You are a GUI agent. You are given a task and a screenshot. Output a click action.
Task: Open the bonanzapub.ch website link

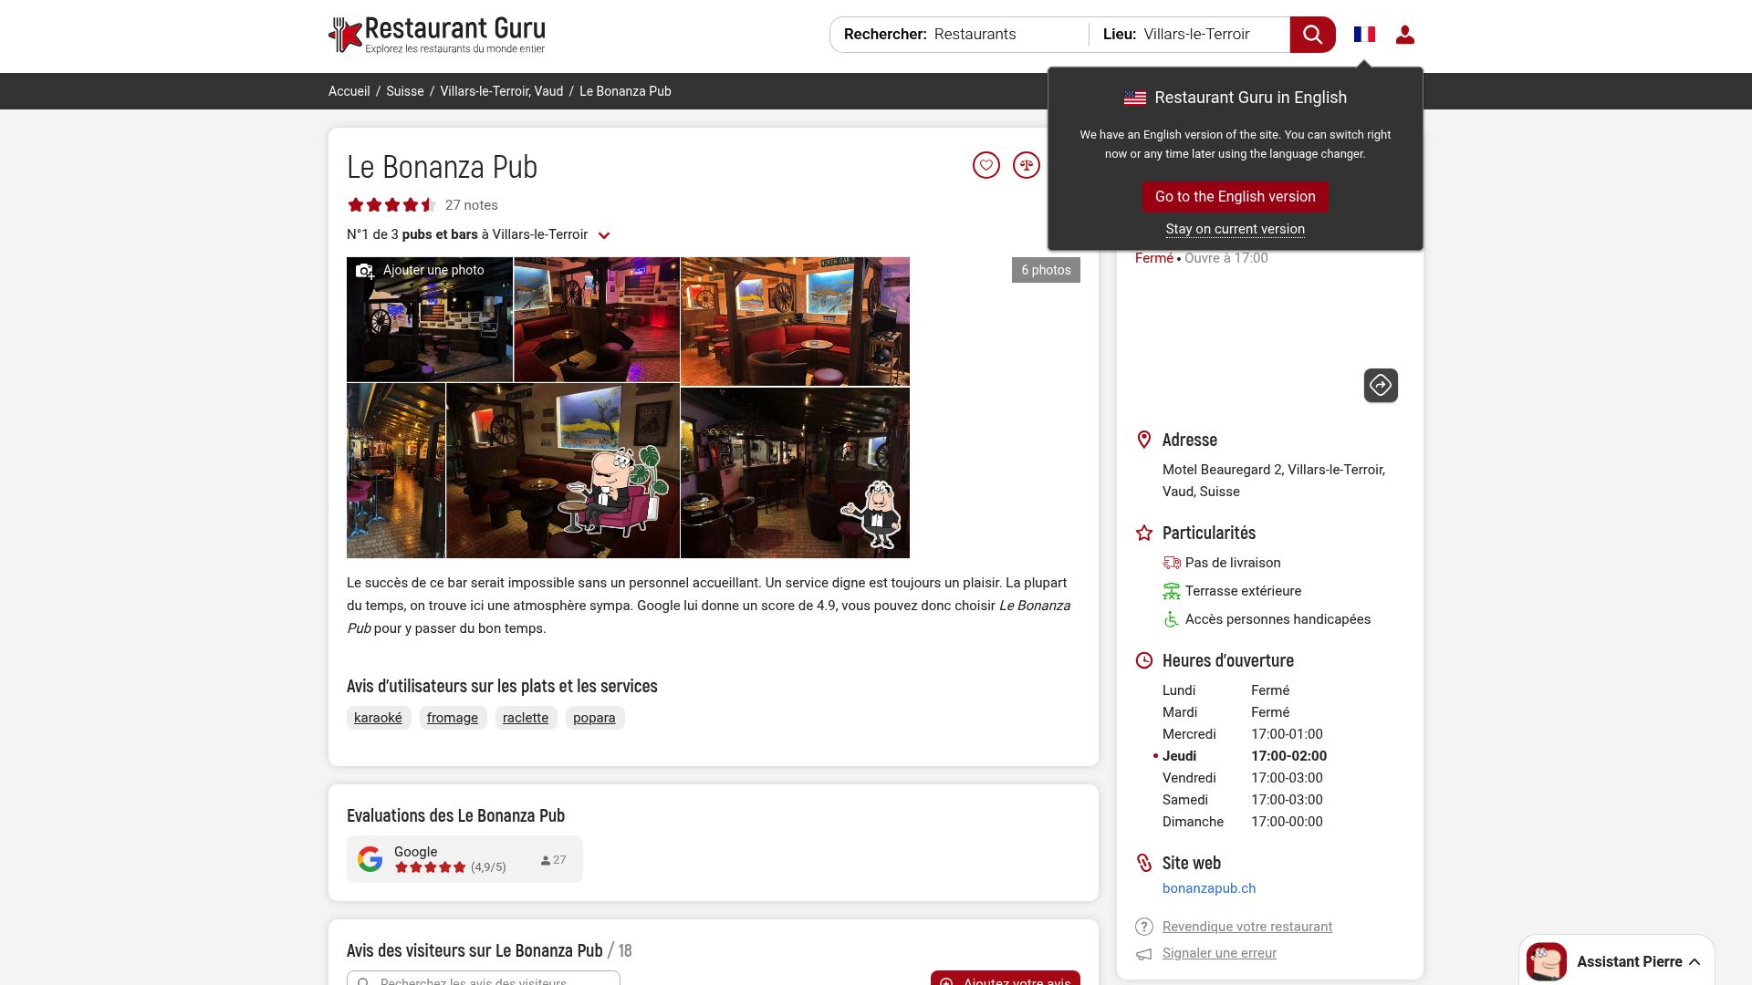[1209, 887]
